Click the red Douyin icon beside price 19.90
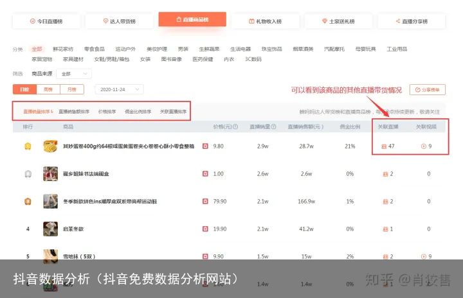This screenshot has width=463, height=298. tap(205, 229)
